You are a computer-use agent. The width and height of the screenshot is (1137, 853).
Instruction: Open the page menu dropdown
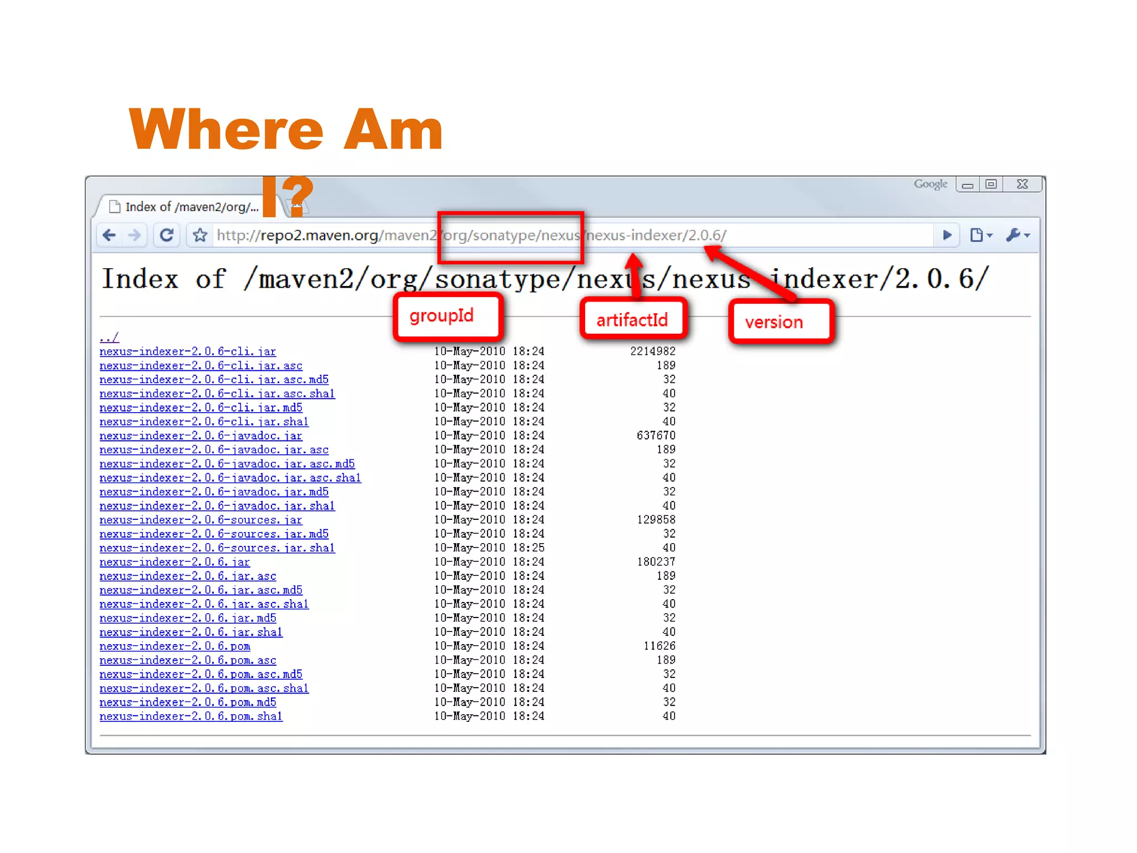click(x=980, y=235)
